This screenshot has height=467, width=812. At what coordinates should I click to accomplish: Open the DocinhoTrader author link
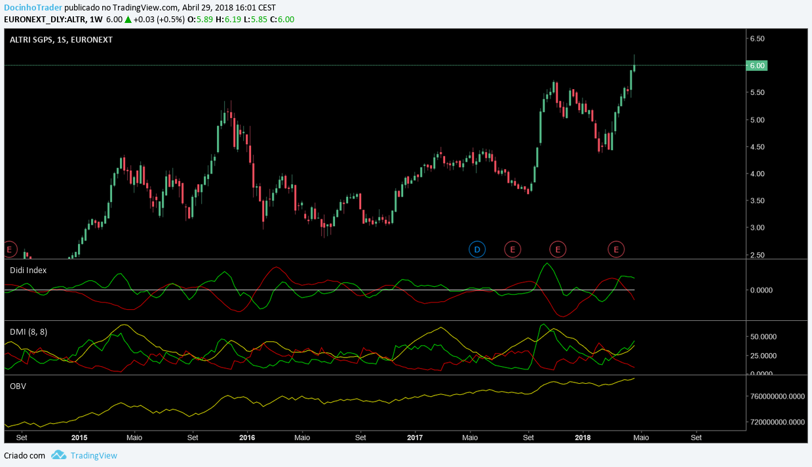point(33,7)
